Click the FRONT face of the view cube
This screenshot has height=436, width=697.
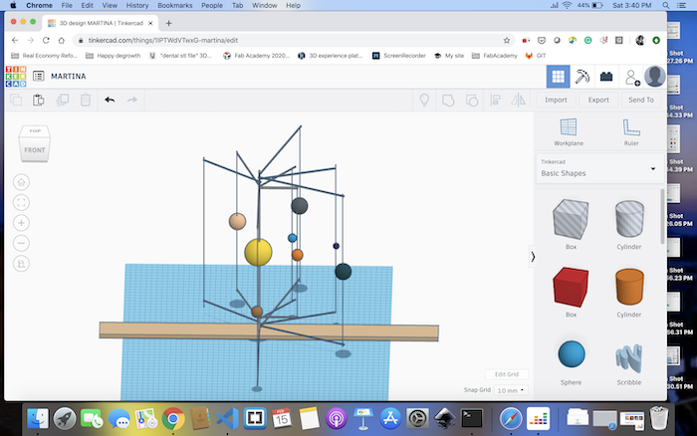(34, 149)
